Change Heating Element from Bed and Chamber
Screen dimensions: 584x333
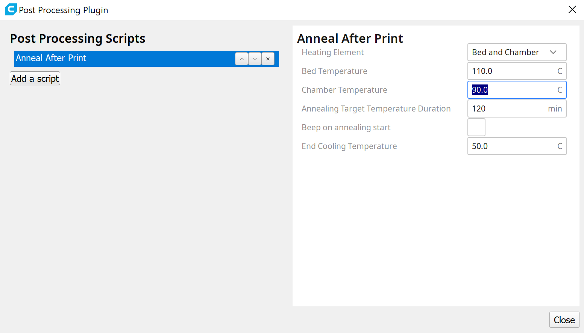tap(517, 52)
